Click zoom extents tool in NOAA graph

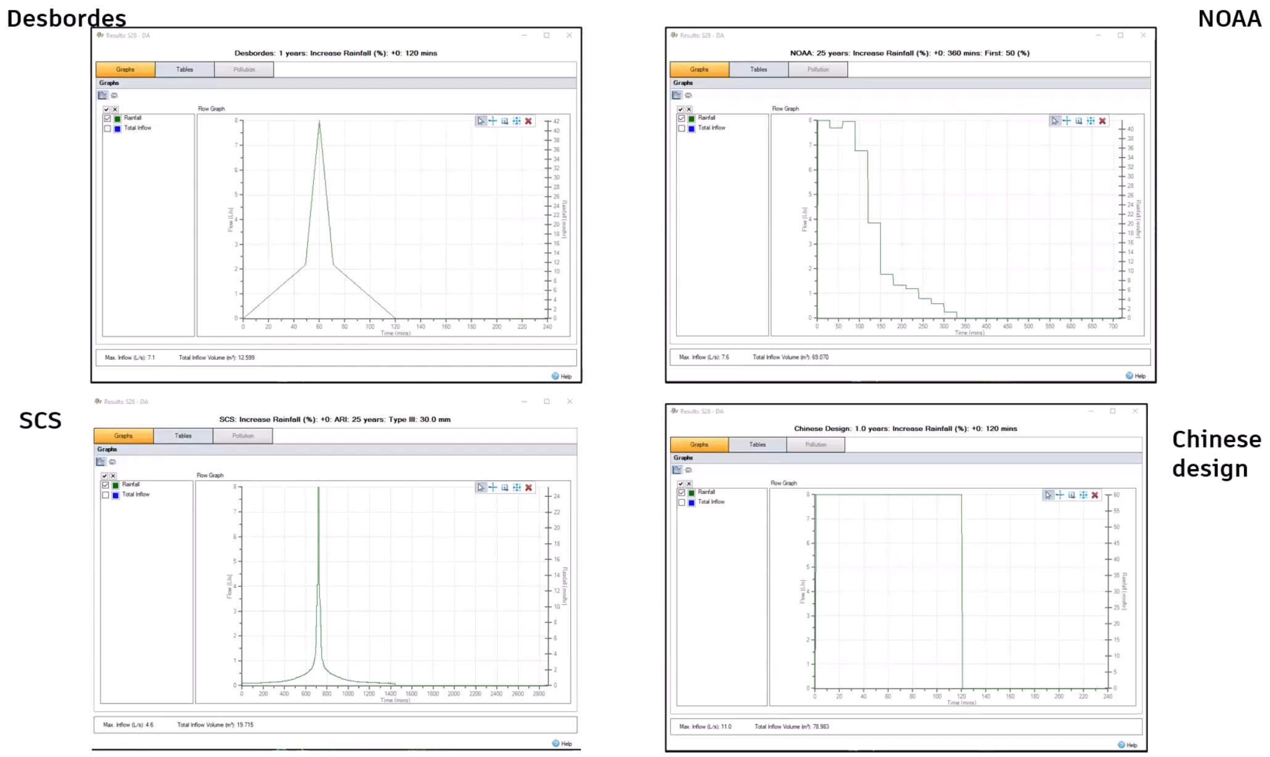(1091, 121)
